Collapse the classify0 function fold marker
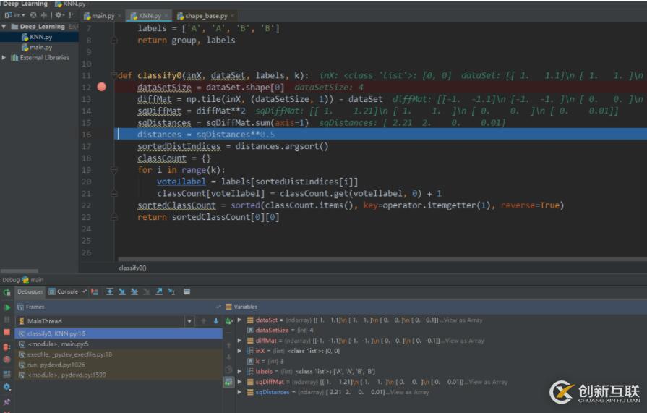647x413 pixels. click(x=114, y=75)
